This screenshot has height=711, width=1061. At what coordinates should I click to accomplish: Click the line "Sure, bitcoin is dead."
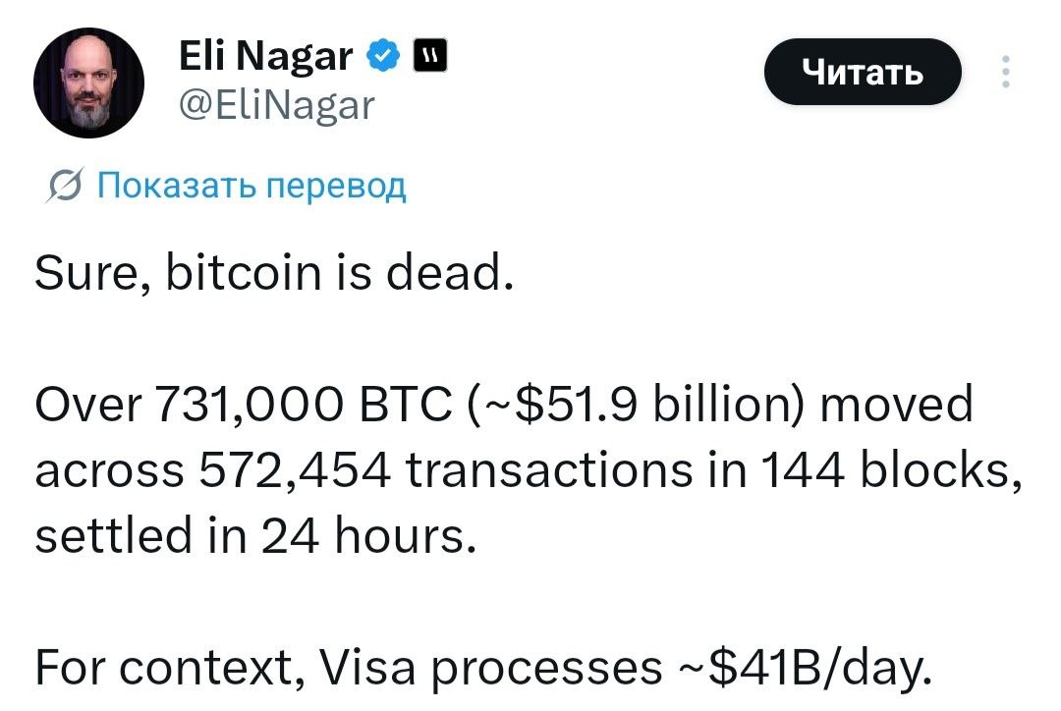click(x=273, y=274)
